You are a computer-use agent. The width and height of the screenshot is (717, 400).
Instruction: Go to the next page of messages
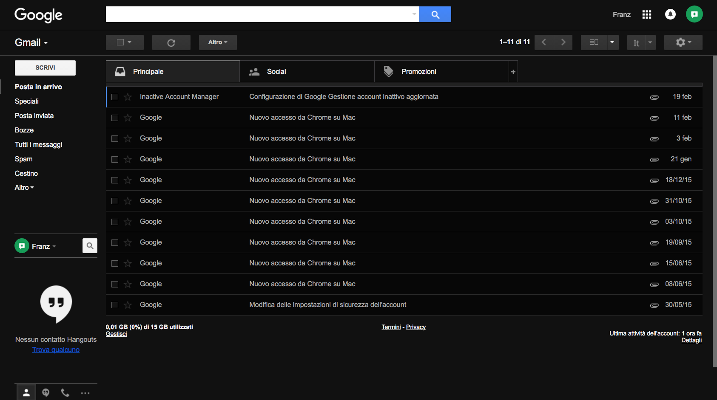point(563,42)
